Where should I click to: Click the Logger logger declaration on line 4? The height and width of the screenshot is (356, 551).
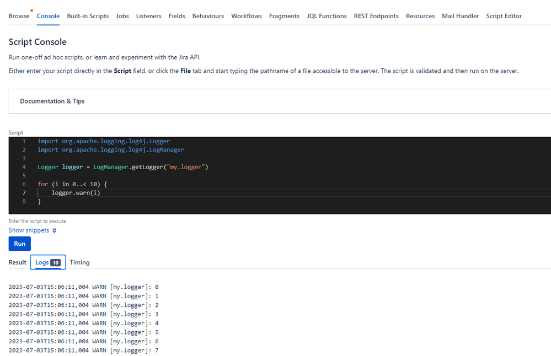[x=123, y=167]
